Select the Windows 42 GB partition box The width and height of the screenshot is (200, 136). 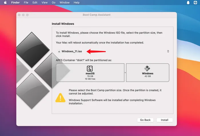coord(147,73)
